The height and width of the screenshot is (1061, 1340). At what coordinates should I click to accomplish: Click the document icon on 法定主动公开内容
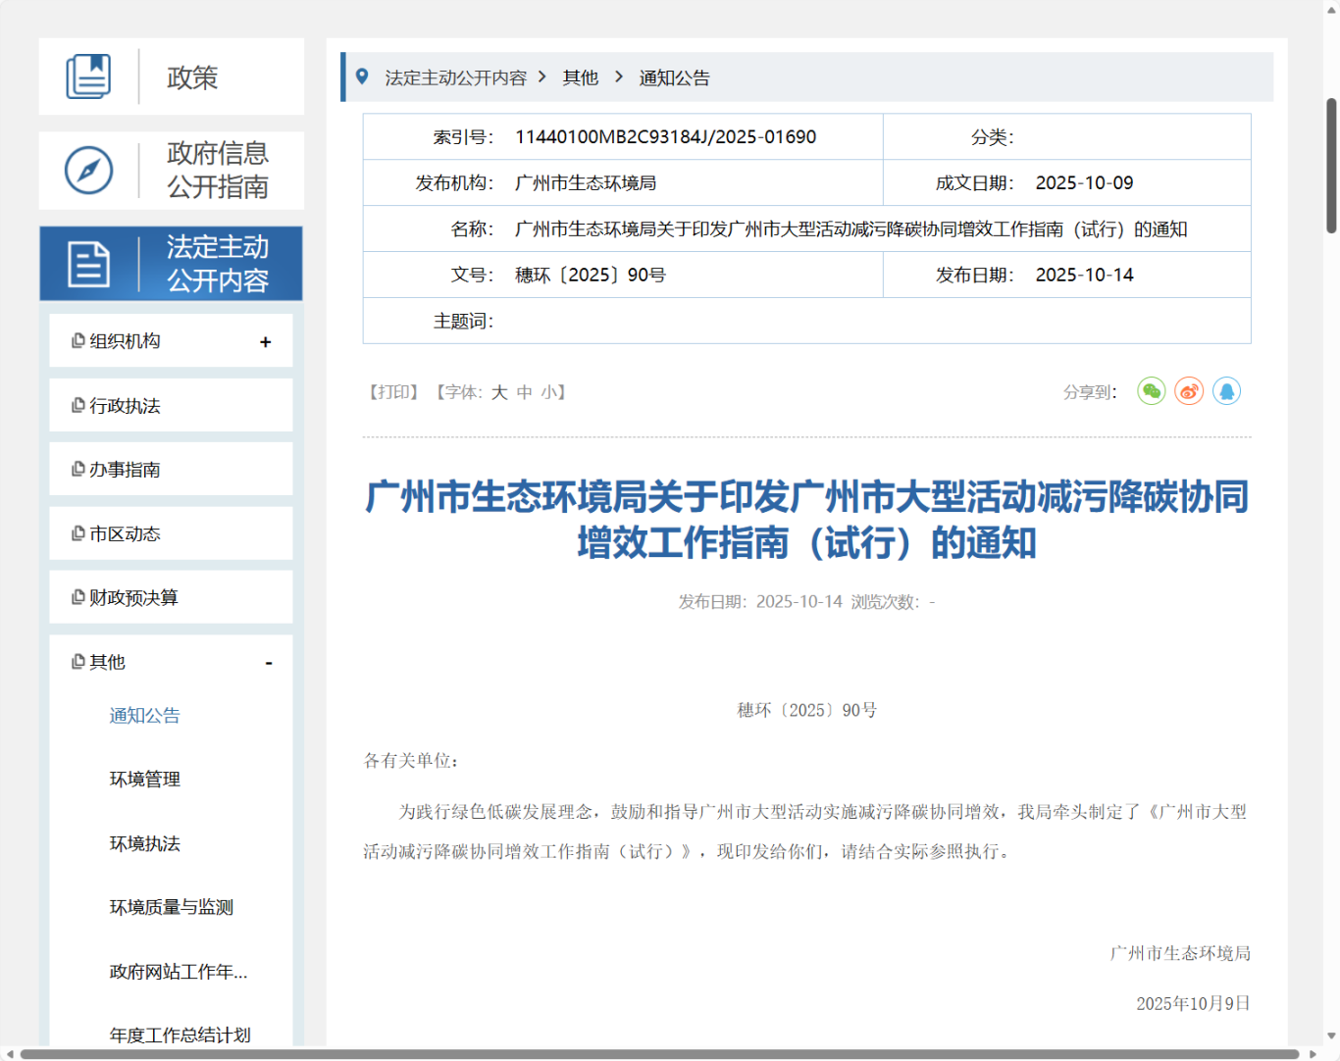click(89, 263)
